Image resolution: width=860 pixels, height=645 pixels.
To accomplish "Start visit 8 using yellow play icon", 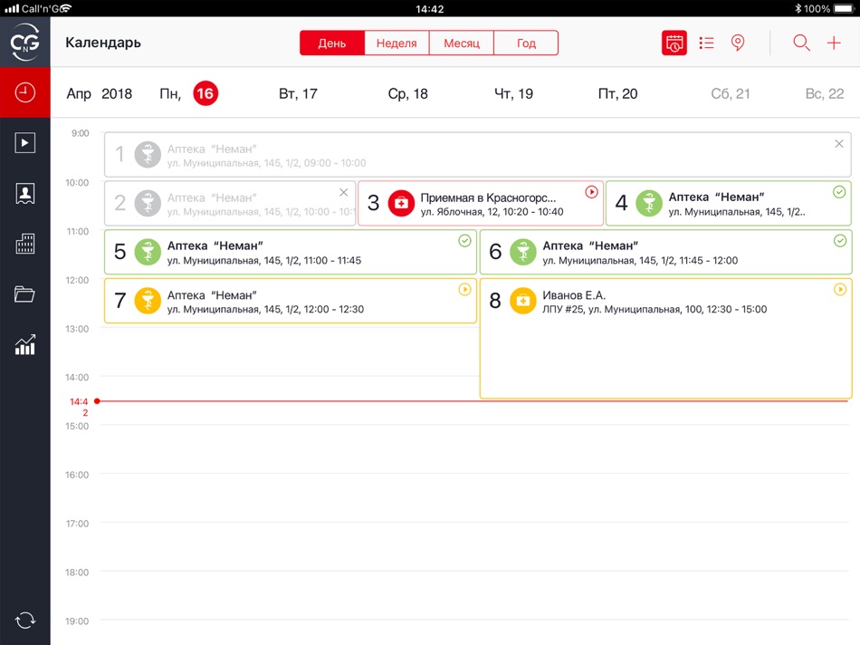I will coord(840,289).
